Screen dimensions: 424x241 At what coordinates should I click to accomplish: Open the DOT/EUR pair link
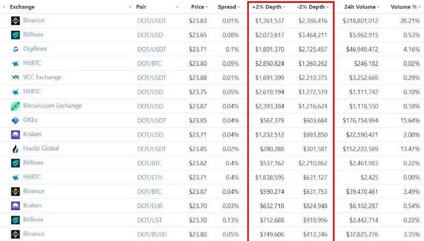pos(150,206)
